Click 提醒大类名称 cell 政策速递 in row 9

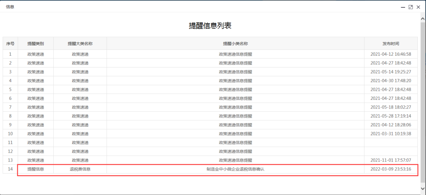point(80,125)
